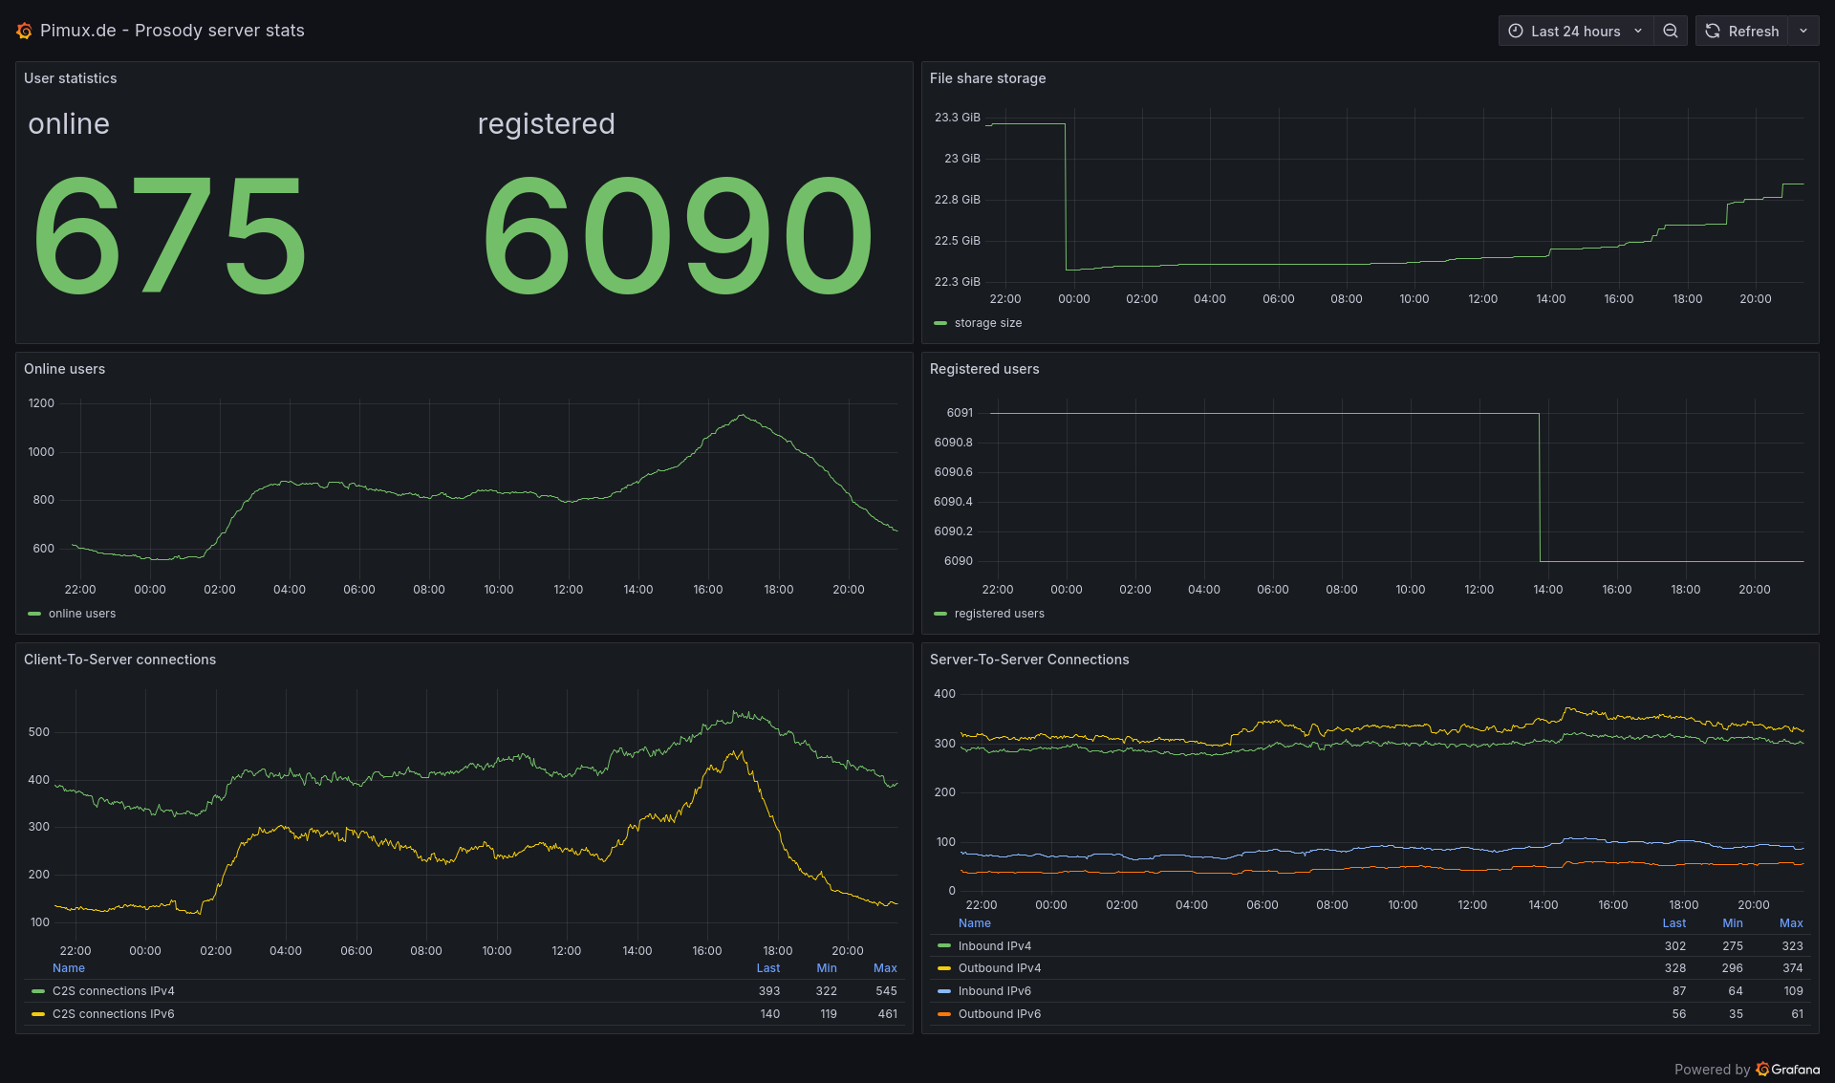Click the refresh icon next to Refresh
The image size is (1835, 1083).
1712,31
